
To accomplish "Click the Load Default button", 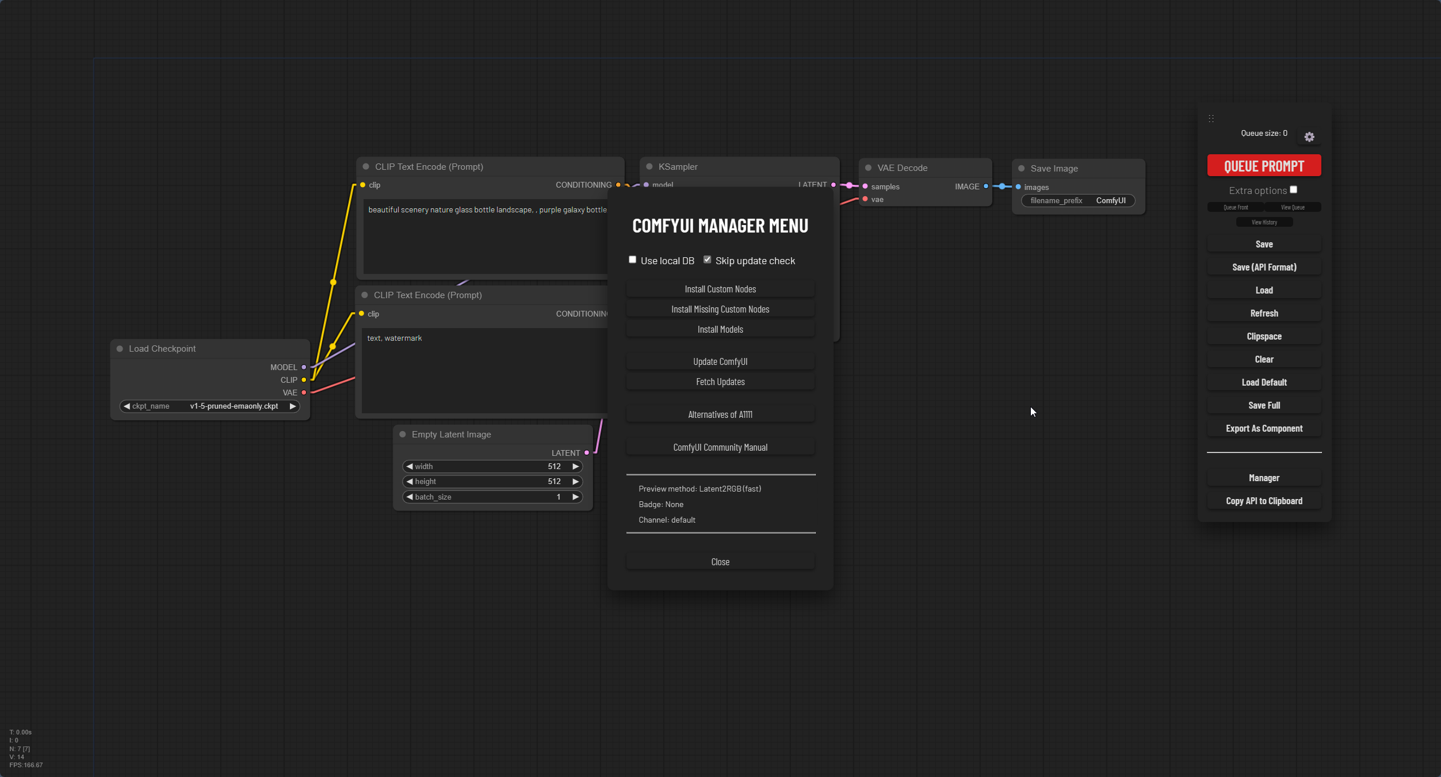I will (x=1264, y=382).
